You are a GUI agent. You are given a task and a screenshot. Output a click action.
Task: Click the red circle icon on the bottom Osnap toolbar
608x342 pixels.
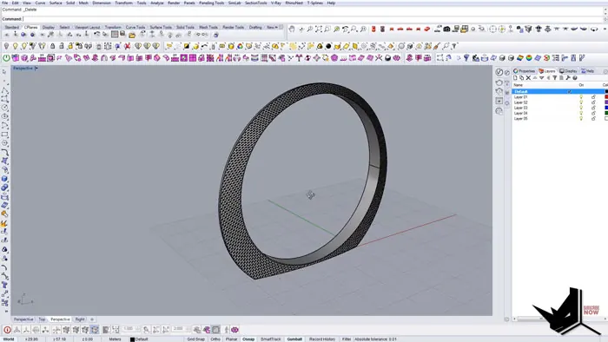(x=7, y=330)
